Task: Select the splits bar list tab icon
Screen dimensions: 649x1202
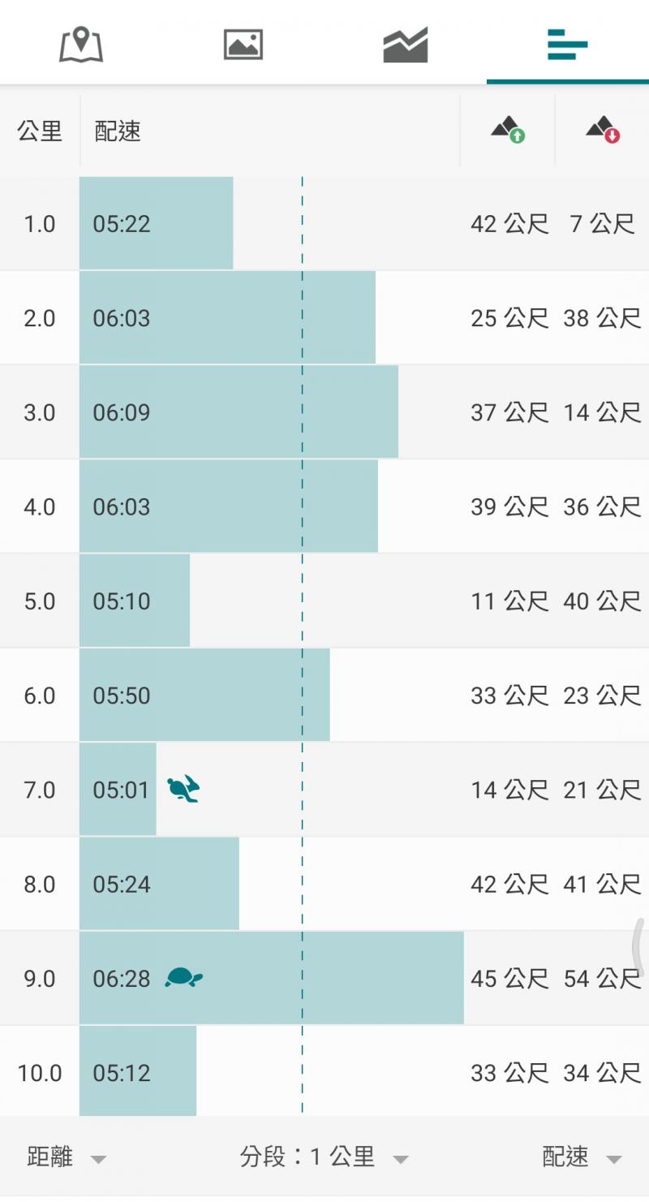Action: (x=567, y=45)
